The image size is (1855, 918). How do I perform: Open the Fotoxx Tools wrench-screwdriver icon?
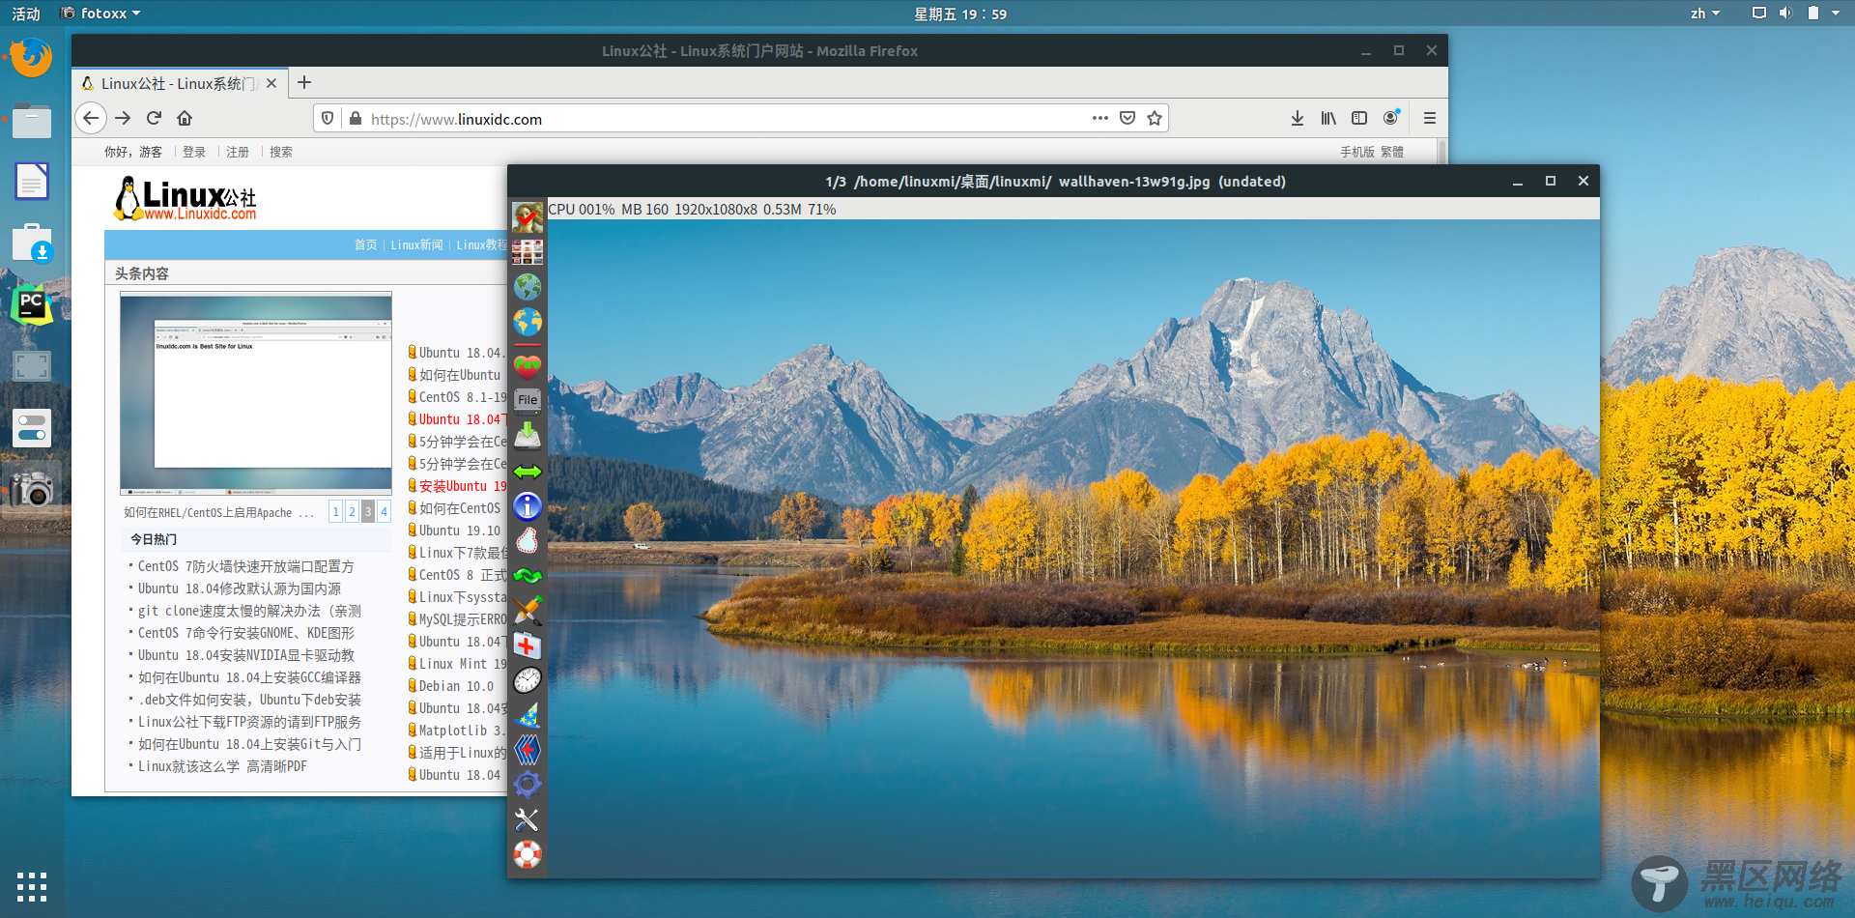point(528,819)
